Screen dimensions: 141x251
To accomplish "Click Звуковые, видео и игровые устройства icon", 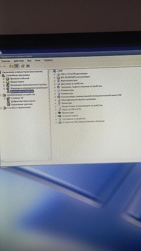I will pos(59,87).
